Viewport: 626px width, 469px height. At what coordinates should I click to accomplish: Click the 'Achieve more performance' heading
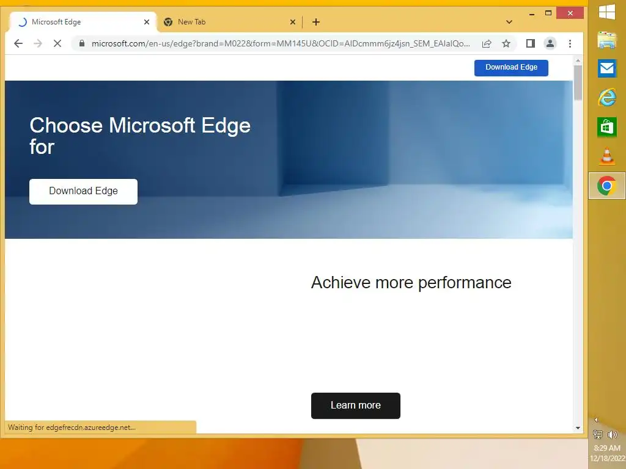click(411, 282)
